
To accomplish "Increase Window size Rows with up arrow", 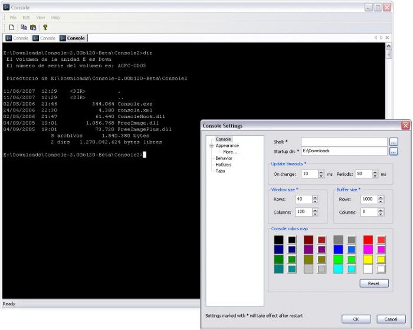I will tap(315, 197).
